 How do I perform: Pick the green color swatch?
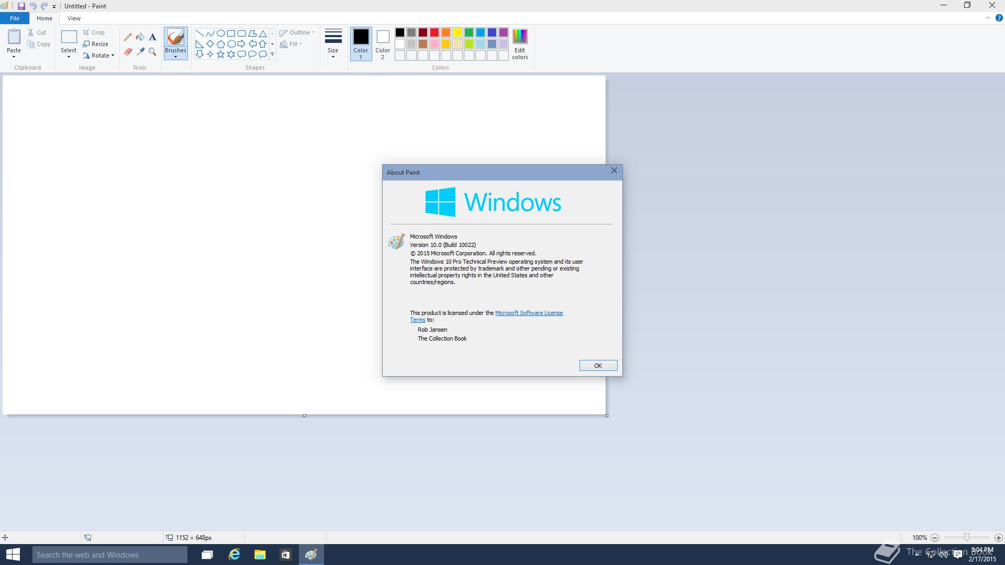[x=468, y=33]
